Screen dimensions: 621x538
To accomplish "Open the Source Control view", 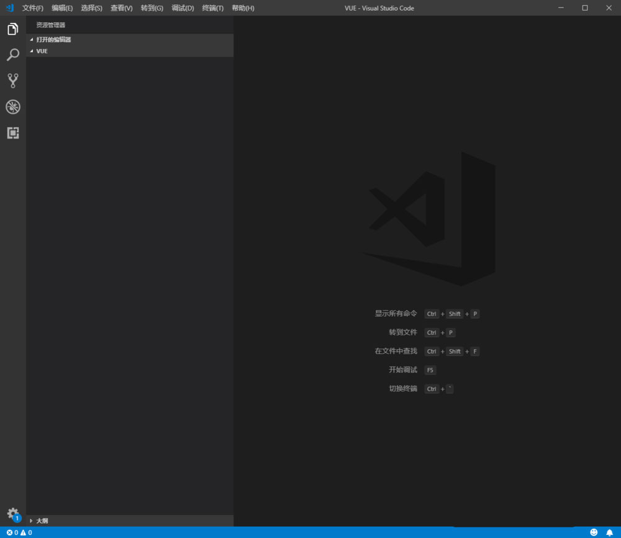I will [12, 81].
